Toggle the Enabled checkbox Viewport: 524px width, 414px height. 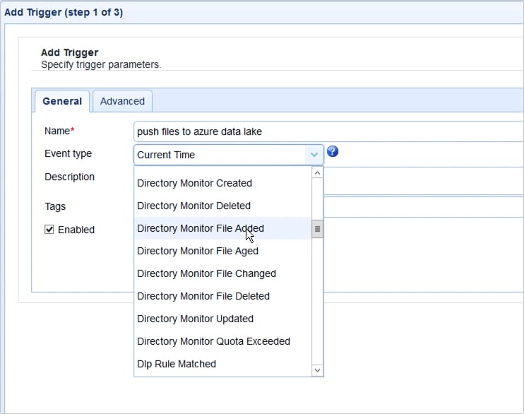[49, 230]
